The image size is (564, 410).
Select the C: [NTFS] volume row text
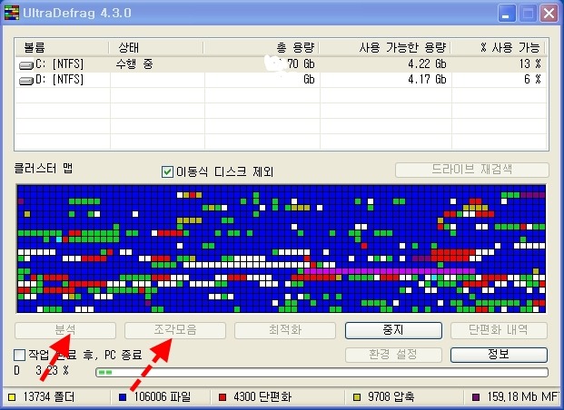point(59,64)
